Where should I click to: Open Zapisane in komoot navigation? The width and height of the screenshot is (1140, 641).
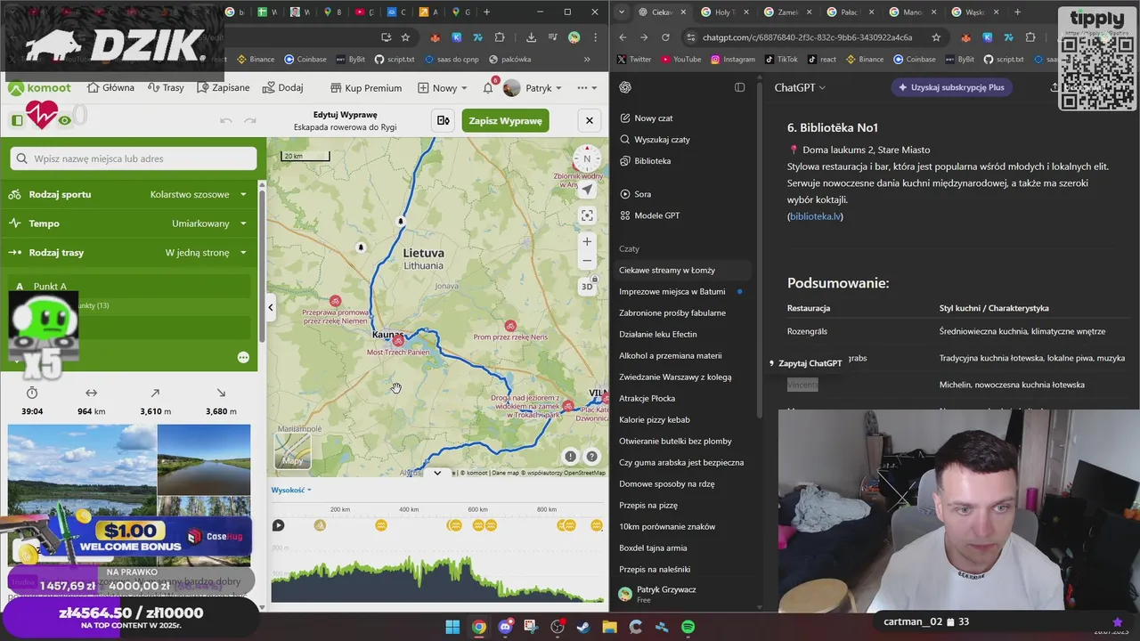tap(224, 88)
